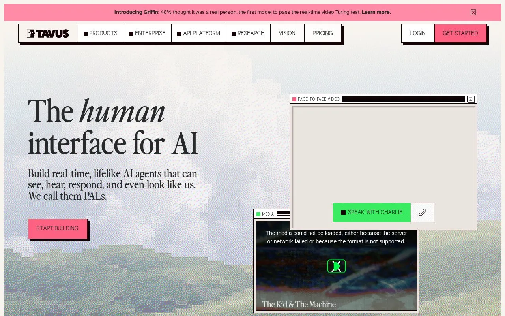This screenshot has height=316, width=505.
Task: Open the Tavus logo home link
Action: click(x=48, y=33)
